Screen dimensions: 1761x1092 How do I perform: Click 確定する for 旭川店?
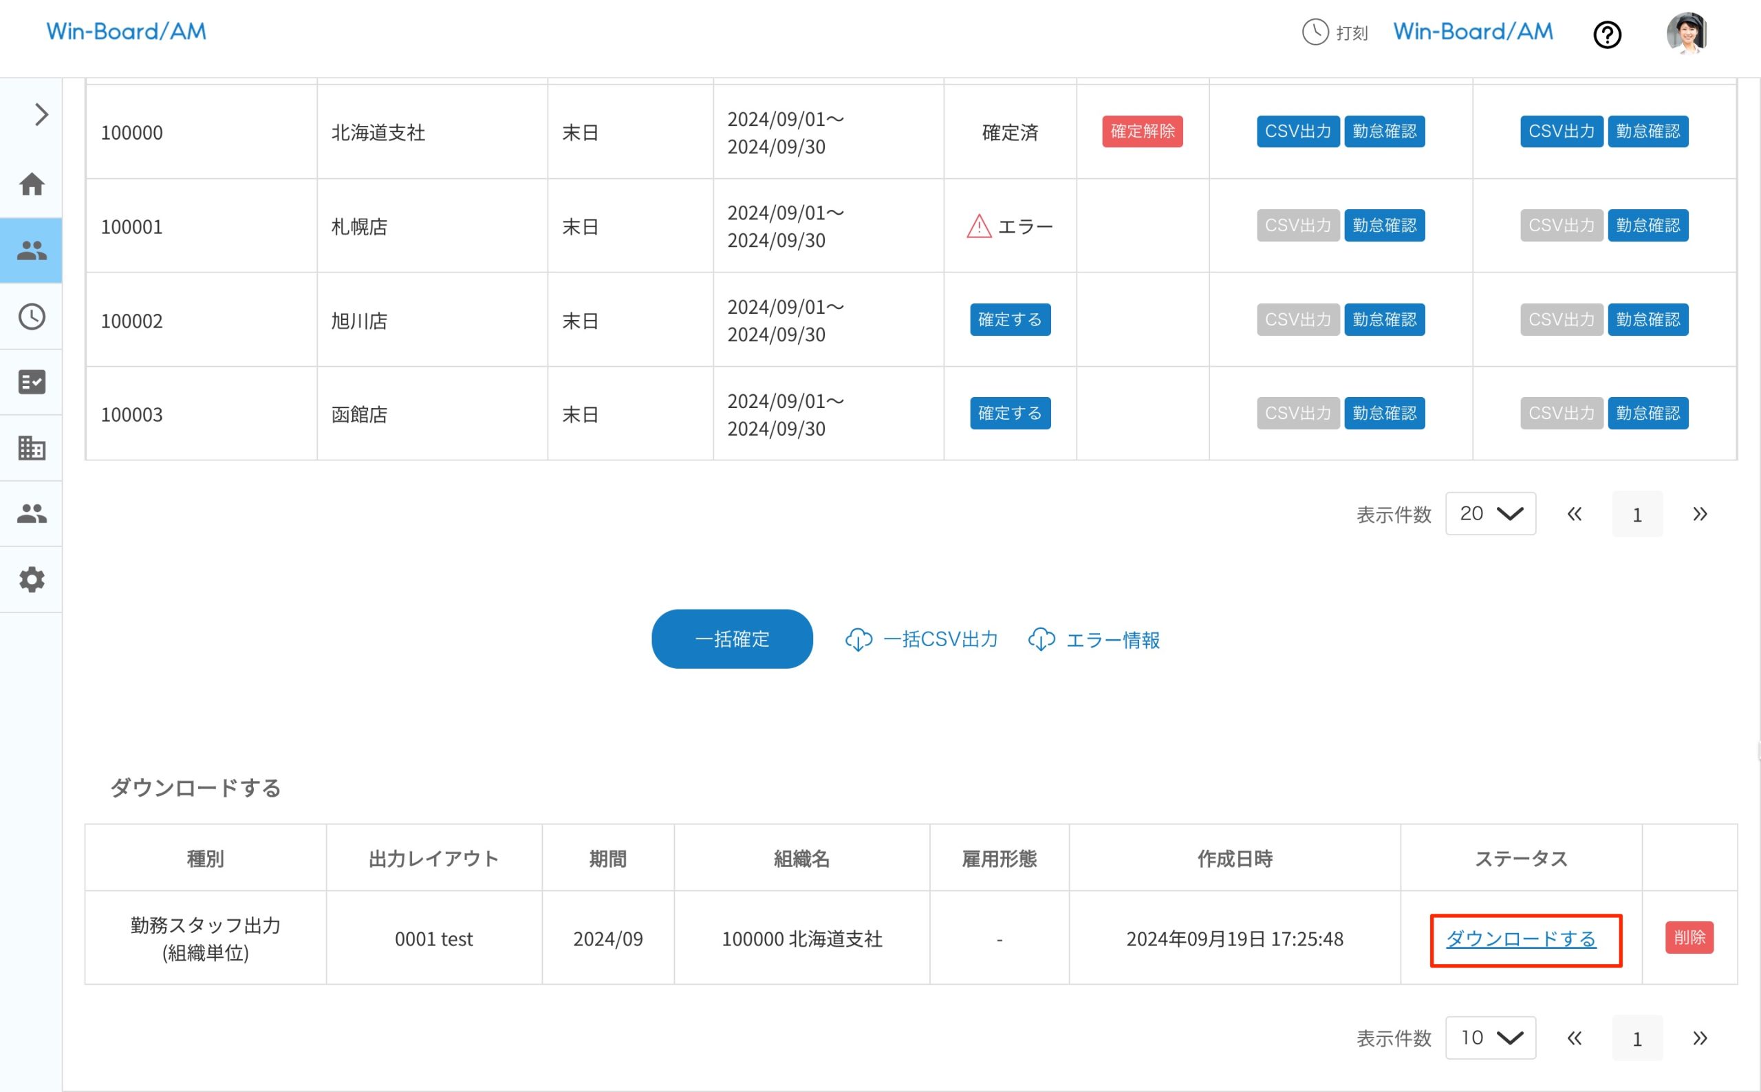point(1009,319)
